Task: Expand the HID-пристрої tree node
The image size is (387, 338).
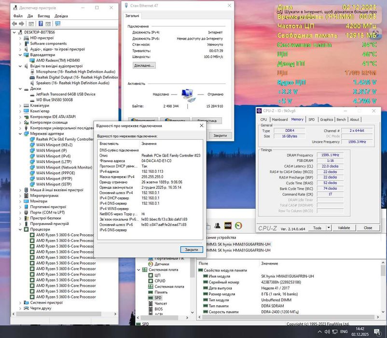Action: (x=21, y=37)
